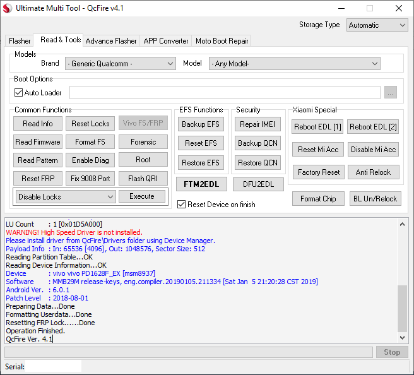This screenshot has height=375, width=414.
Task: Click the FTM2EDL button
Action: [x=201, y=184]
